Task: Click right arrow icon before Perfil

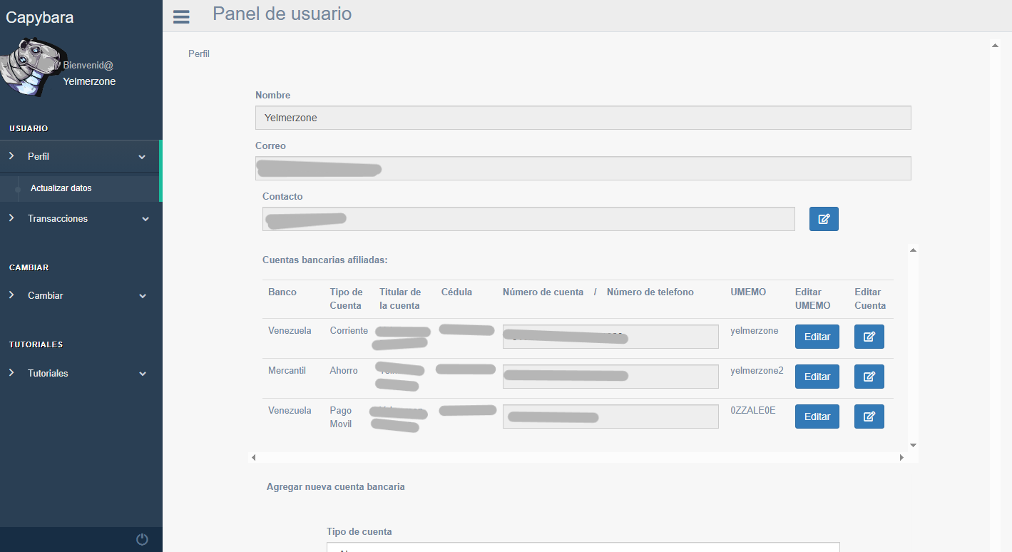Action: click(x=11, y=155)
